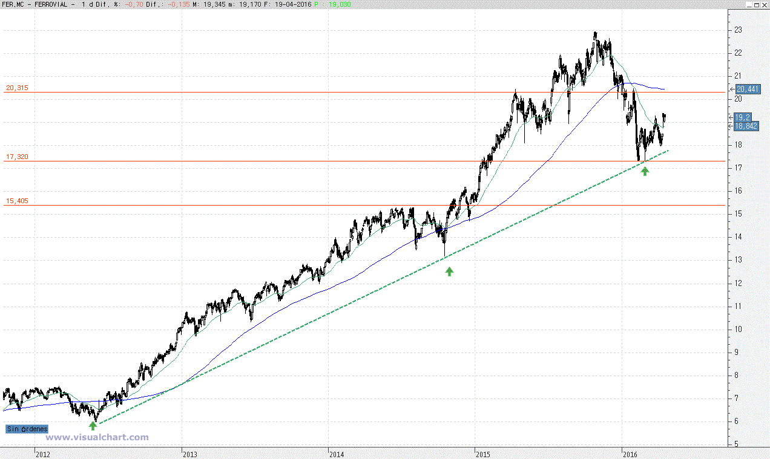Screen dimensions: 770x459
Task: Click the FERROVIAL name in header
Action: pos(50,4)
